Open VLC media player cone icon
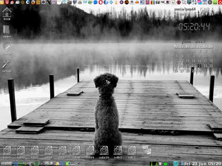 [x=116, y=2]
